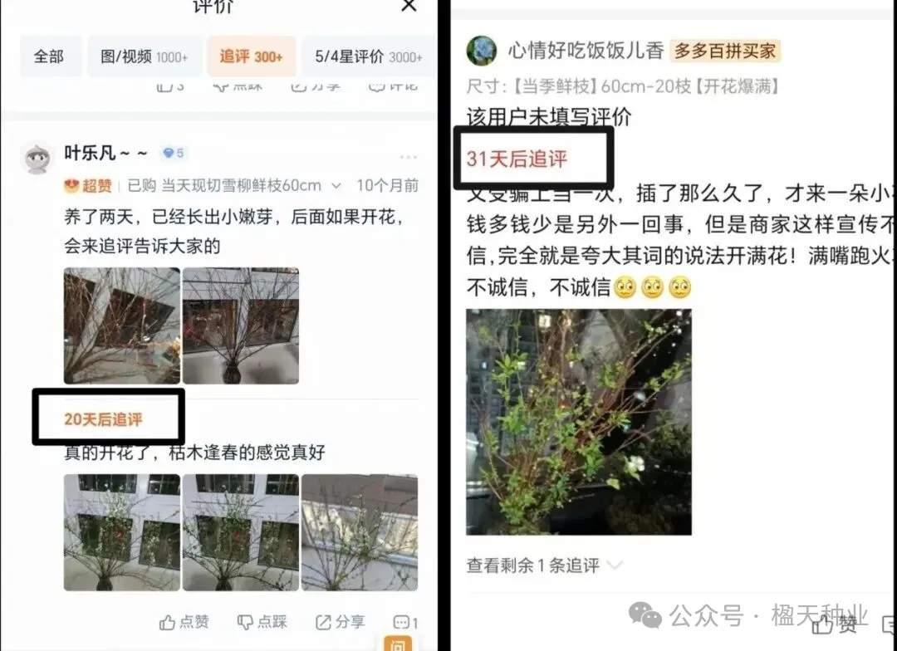This screenshot has width=897, height=651.
Task: Tap the 点踩 thumbs-down icon
Action: pos(245,623)
